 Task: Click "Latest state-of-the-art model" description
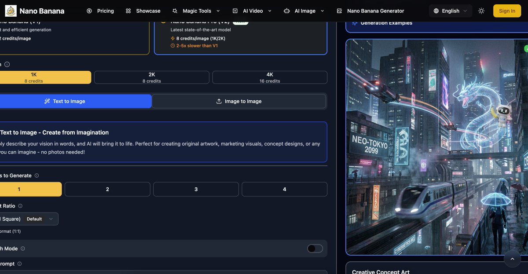coord(201,30)
